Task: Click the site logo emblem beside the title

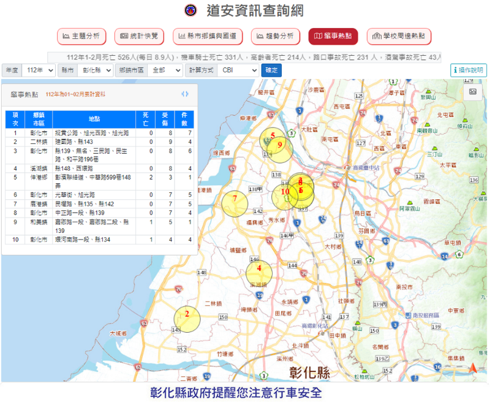Action: pos(191,10)
